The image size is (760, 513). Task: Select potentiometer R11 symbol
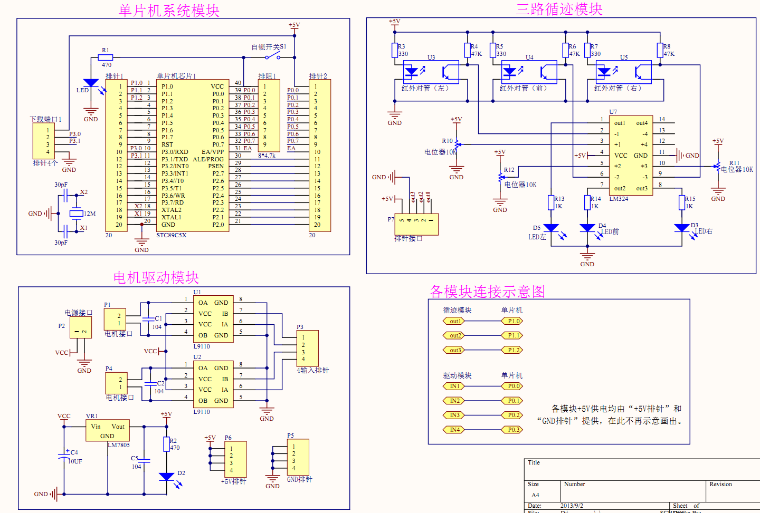pyautogui.click(x=718, y=167)
